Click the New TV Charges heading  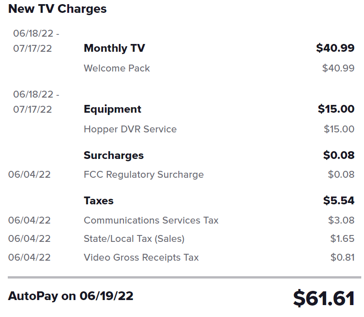point(57,9)
